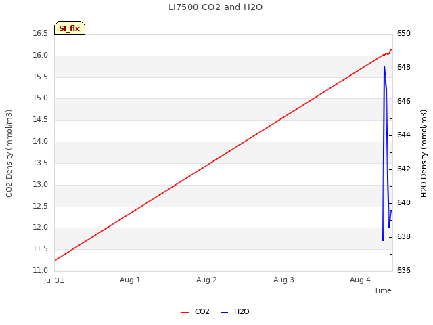
Task: Click the 16.5 left axis value
Action: (x=41, y=33)
